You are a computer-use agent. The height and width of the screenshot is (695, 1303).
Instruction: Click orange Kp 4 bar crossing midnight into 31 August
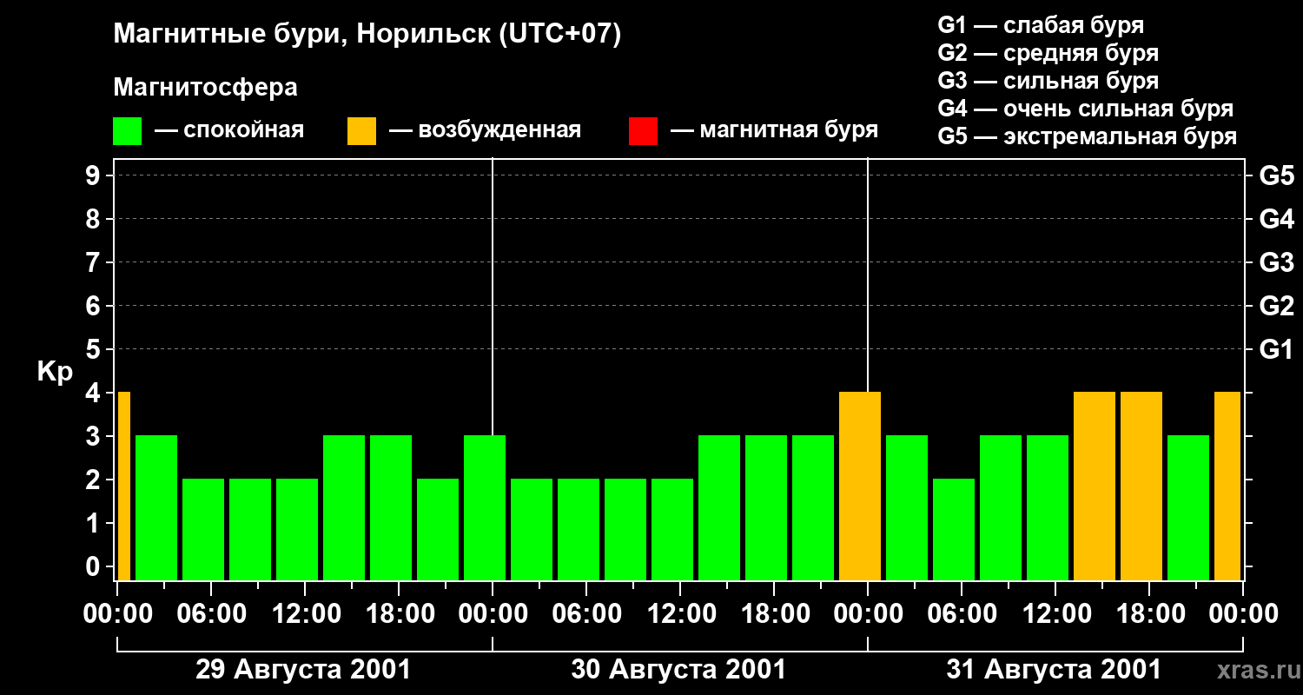pos(860,486)
